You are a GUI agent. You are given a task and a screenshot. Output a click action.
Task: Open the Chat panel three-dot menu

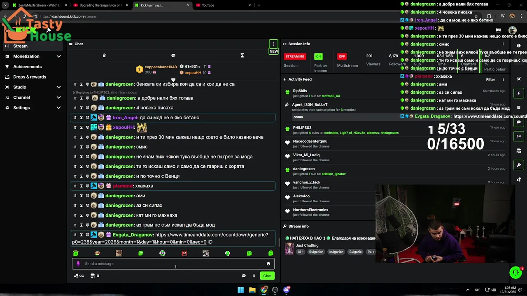pyautogui.click(x=273, y=44)
